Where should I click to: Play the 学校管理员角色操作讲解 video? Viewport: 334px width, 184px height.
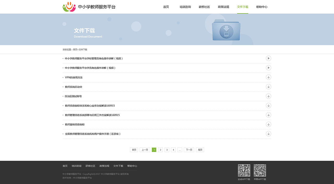click(x=269, y=58)
